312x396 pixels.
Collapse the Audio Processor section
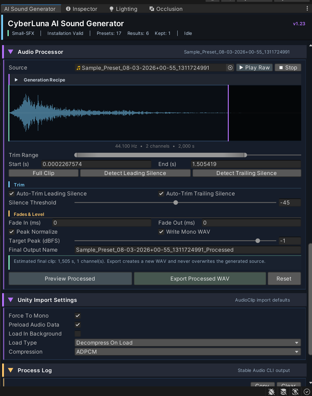[x=11, y=52]
